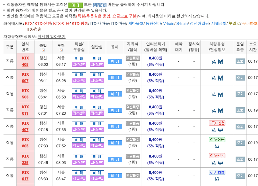Click 8,400원 internet price for KTX 503
The width and height of the screenshot is (258, 186).
[x=155, y=91]
